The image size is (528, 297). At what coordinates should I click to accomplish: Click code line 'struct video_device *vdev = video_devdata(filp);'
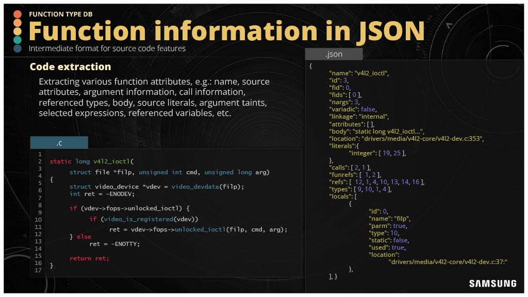coord(157,187)
